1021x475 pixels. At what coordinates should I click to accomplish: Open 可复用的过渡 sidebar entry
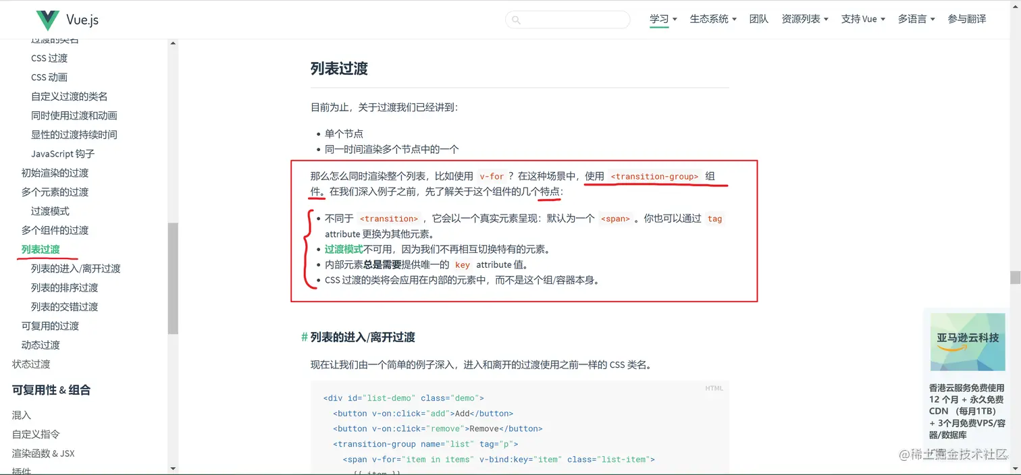[50, 326]
